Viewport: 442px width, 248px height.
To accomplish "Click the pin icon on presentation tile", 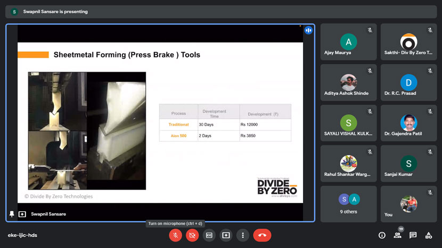I will click(12, 214).
